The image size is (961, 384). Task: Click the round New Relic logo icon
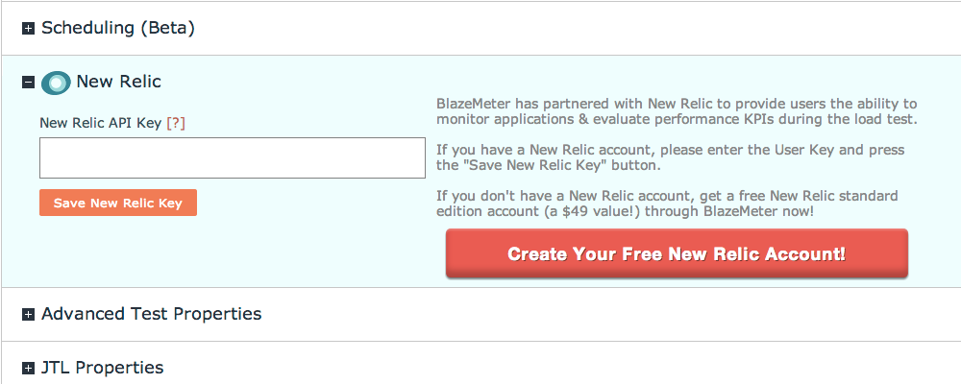coord(56,82)
